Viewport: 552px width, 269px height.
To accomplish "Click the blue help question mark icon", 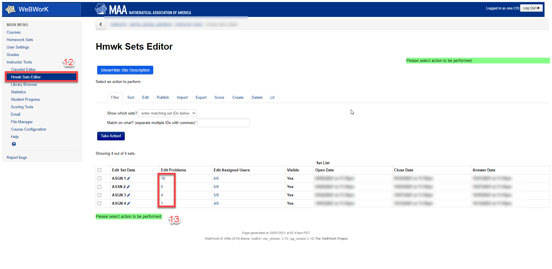I will click(14, 144).
